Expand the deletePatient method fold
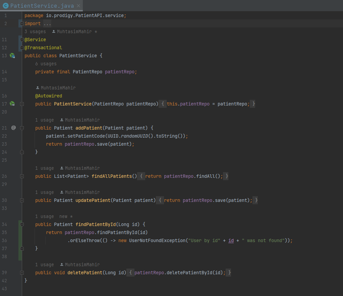The width and height of the screenshot is (343, 296). tap(22, 273)
